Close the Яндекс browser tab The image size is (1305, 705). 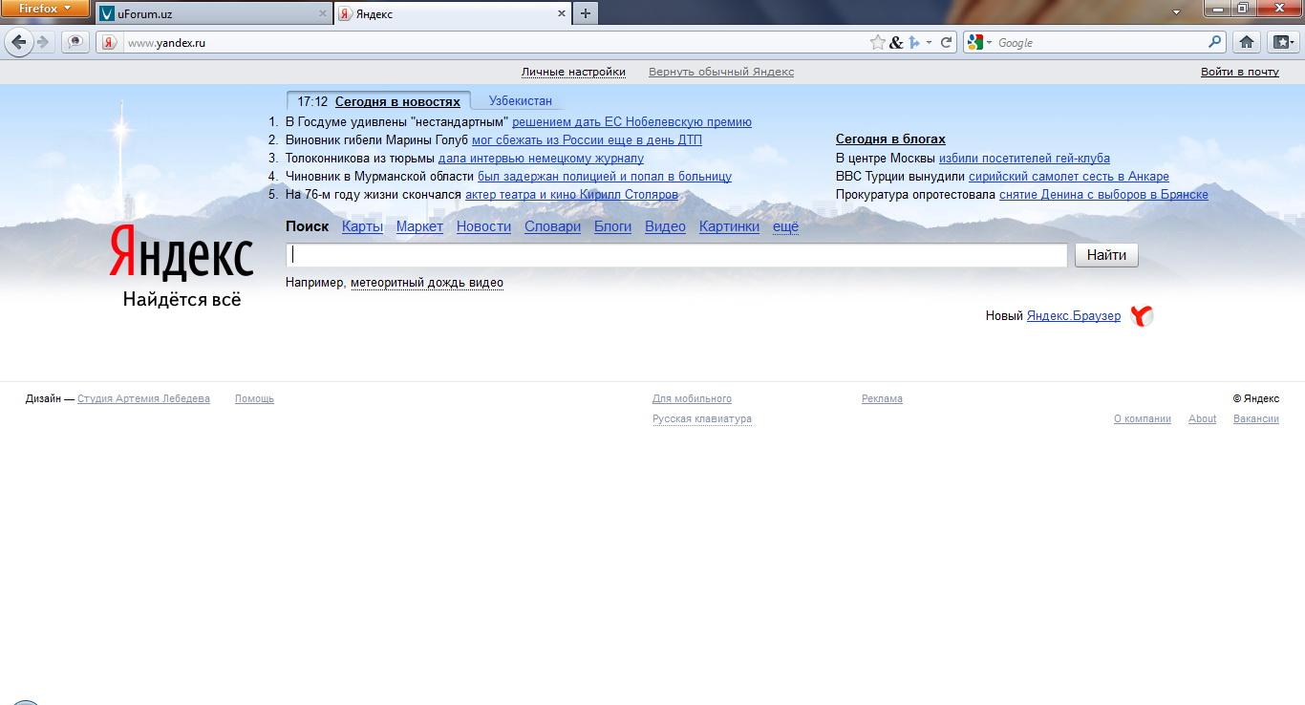562,13
